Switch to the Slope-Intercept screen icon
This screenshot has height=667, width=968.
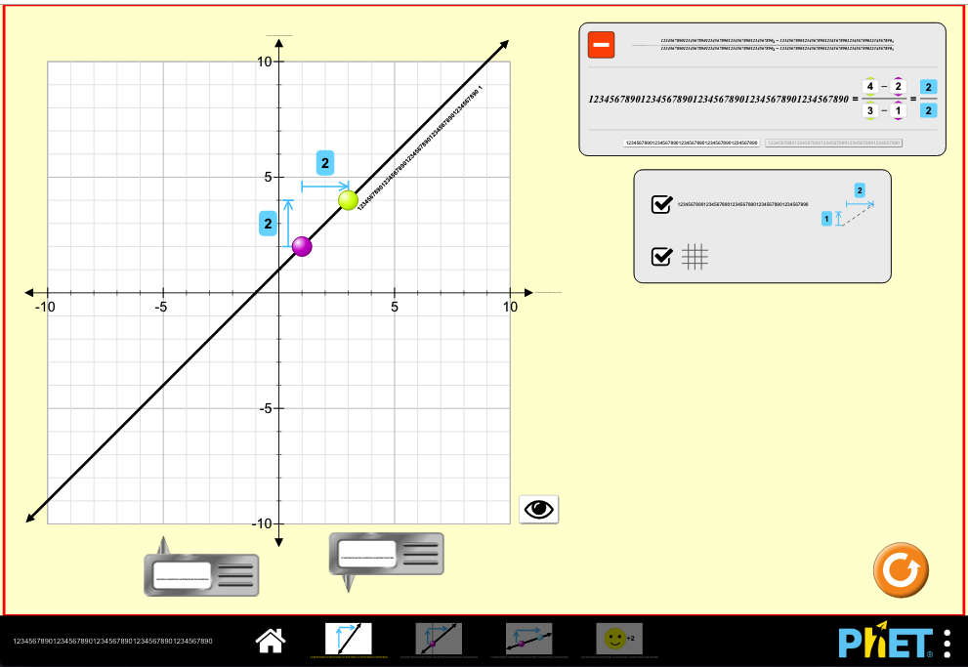point(439,638)
